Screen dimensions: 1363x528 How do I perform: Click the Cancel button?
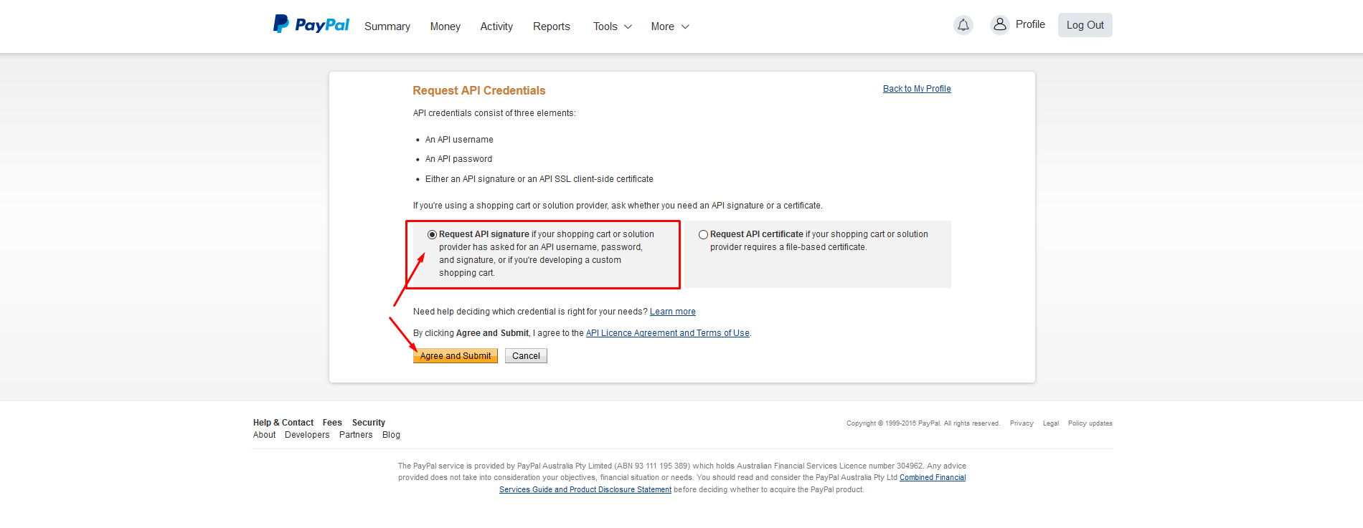click(x=526, y=356)
